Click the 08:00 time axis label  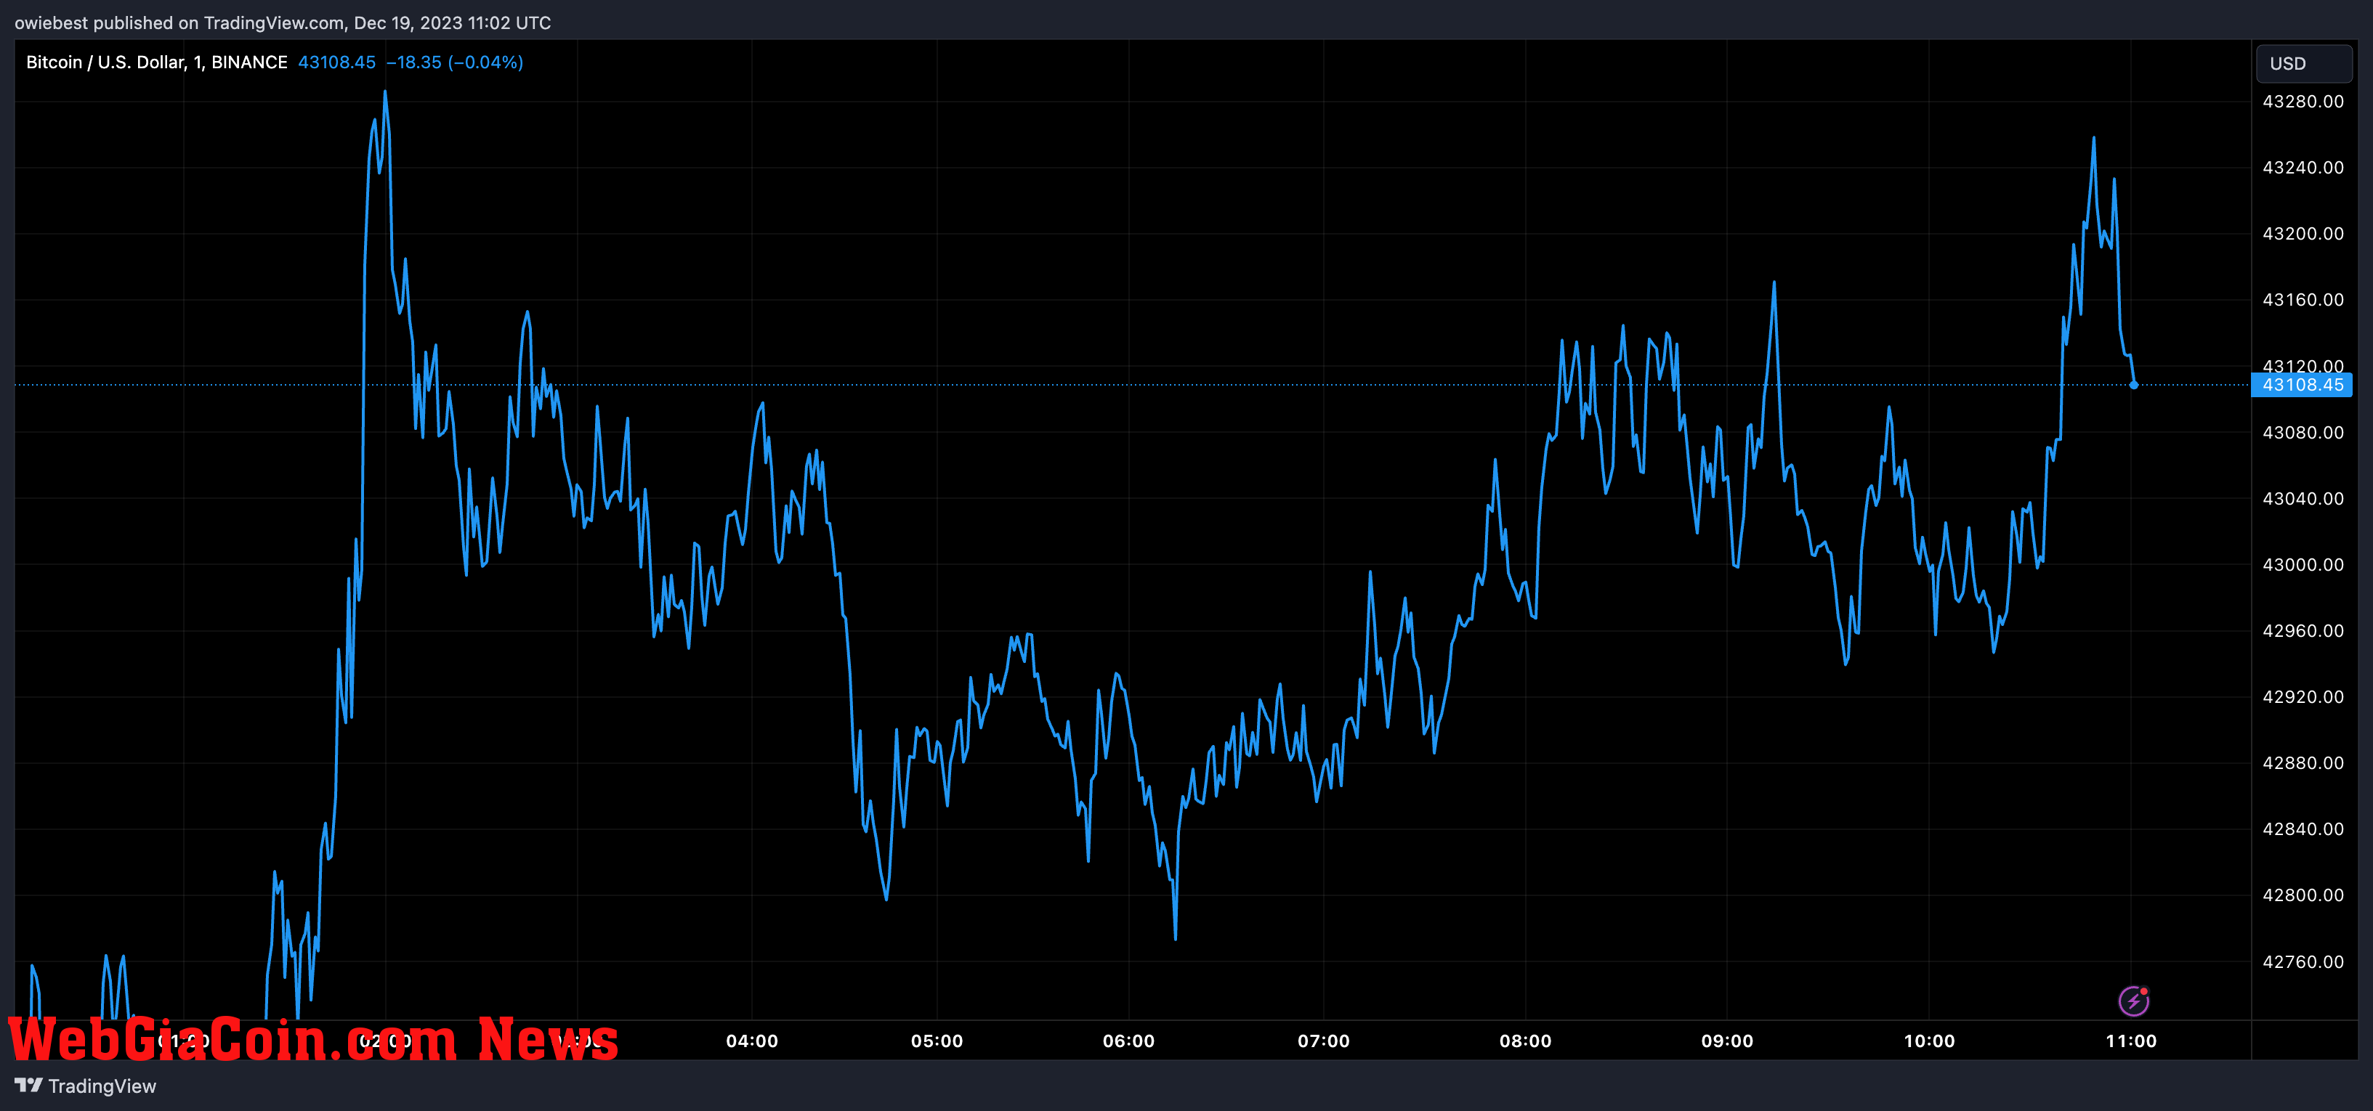point(1526,1041)
